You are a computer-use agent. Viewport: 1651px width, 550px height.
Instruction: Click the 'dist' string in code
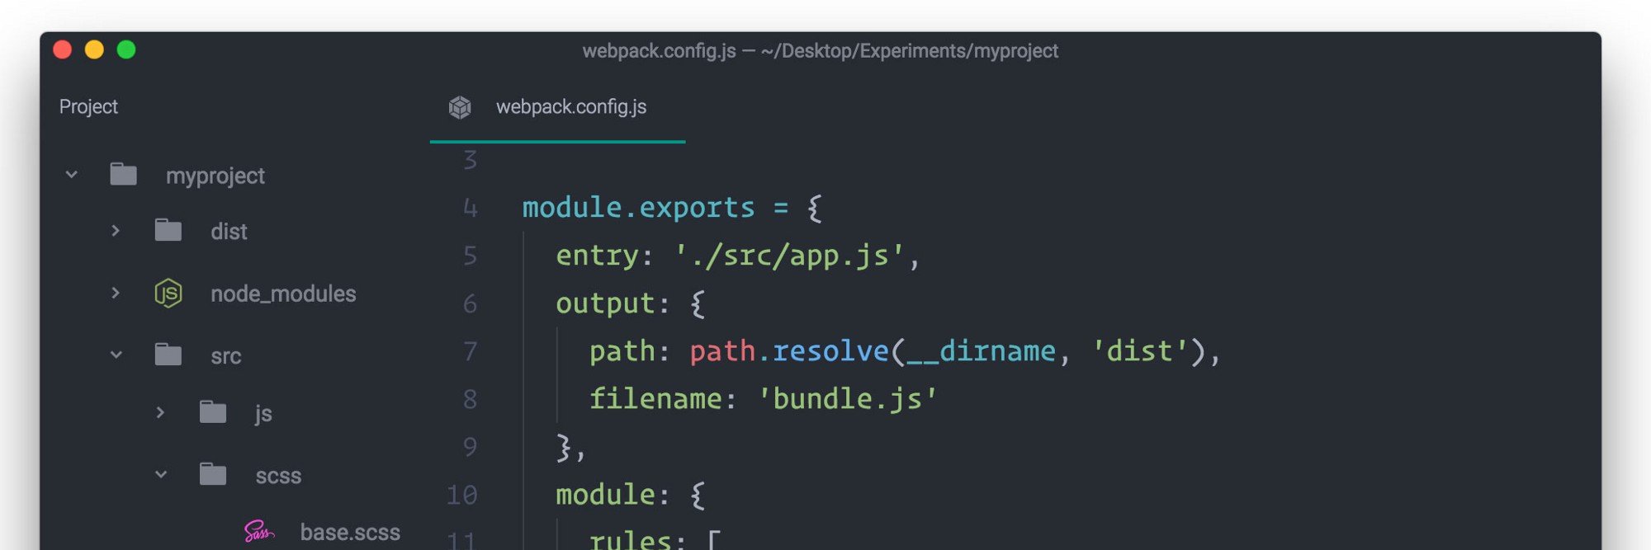click(1139, 351)
